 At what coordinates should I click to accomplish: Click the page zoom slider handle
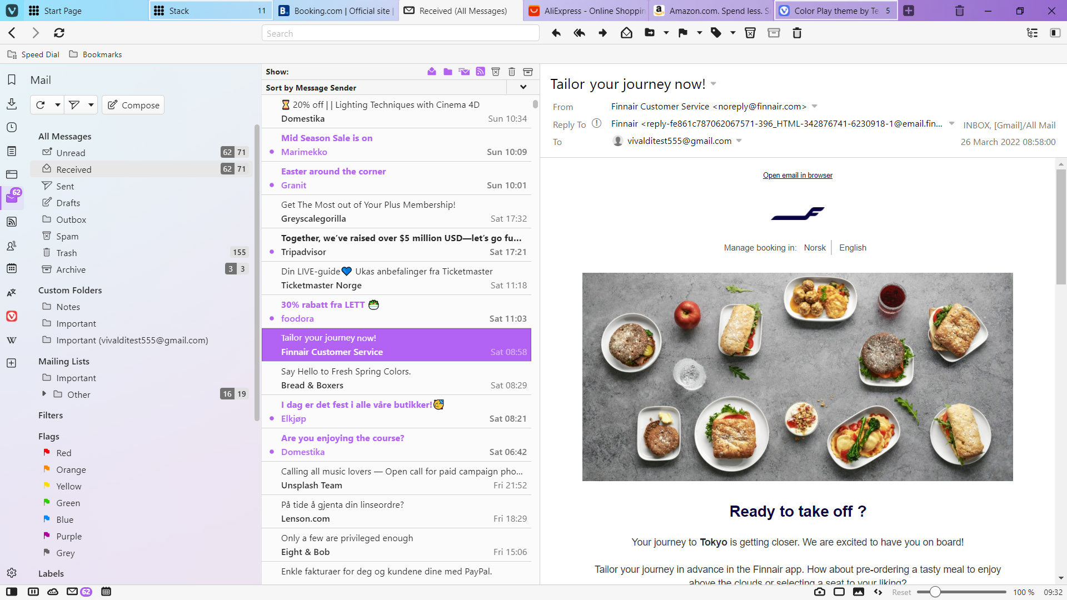click(x=935, y=592)
